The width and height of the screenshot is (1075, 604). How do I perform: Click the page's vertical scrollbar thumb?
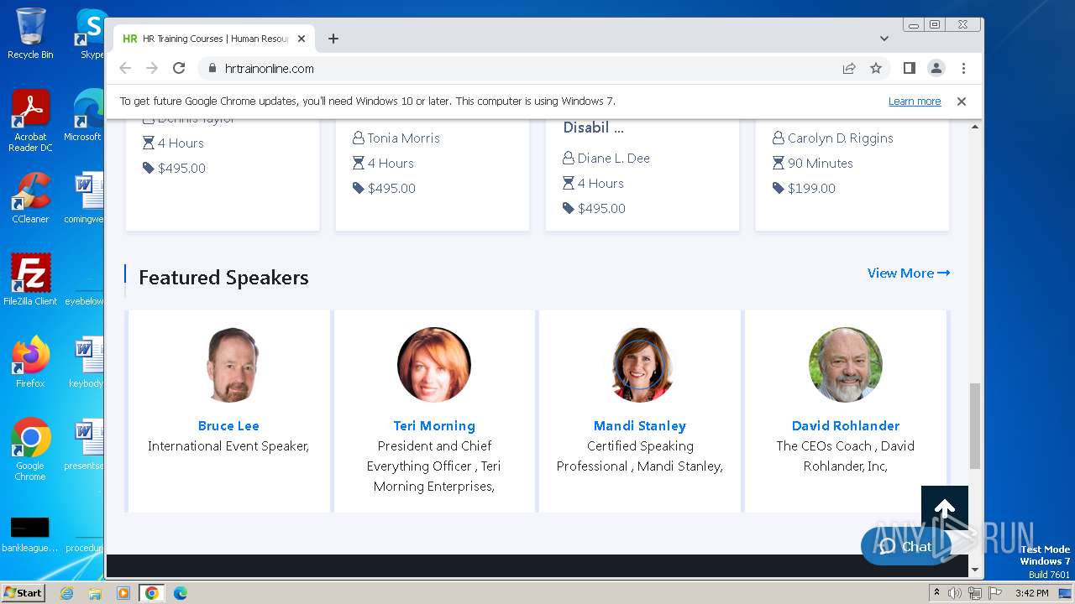[974, 426]
